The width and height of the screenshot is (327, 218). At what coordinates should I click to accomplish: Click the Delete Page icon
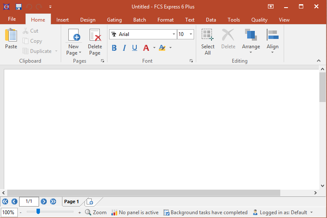click(x=95, y=36)
